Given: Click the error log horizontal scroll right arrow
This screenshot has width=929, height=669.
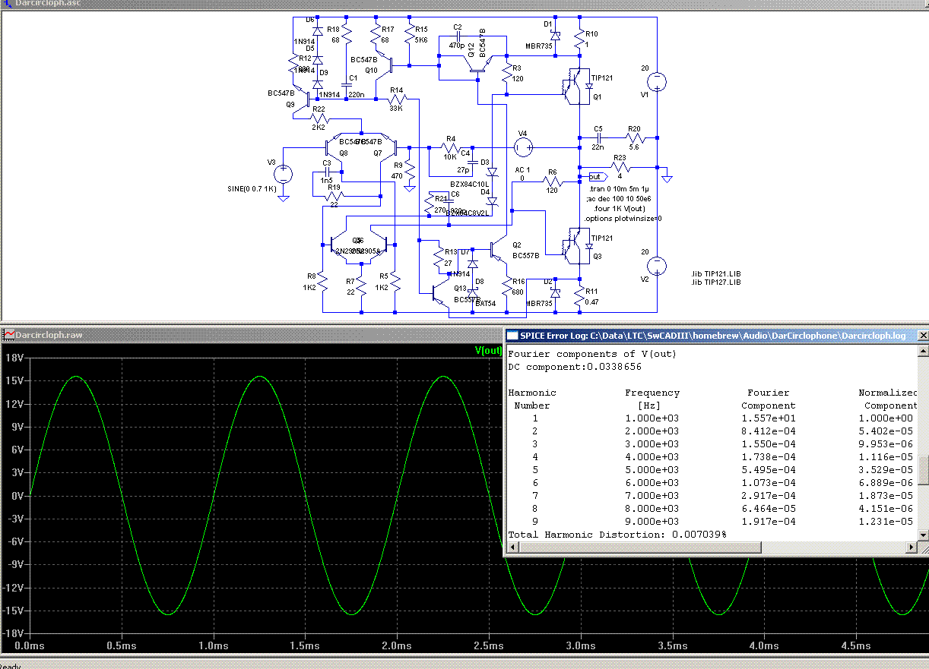Looking at the screenshot, I should pyautogui.click(x=910, y=547).
